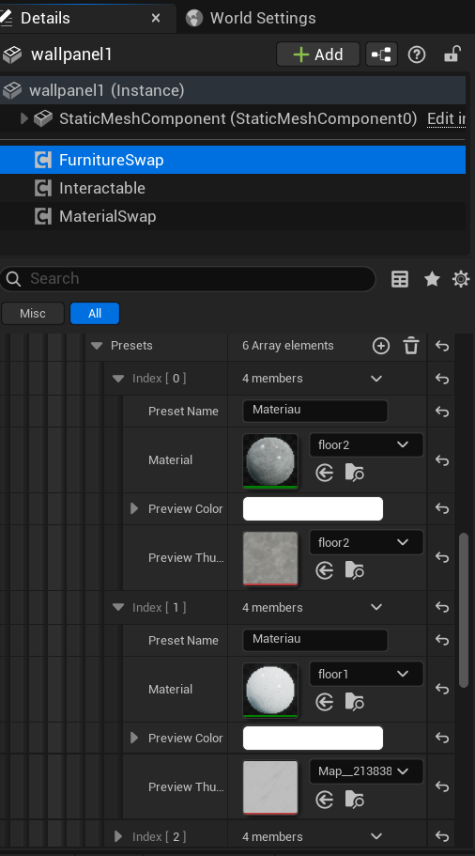
Task: Expand the StaticMeshComponent tree arrow
Action: pos(23,117)
